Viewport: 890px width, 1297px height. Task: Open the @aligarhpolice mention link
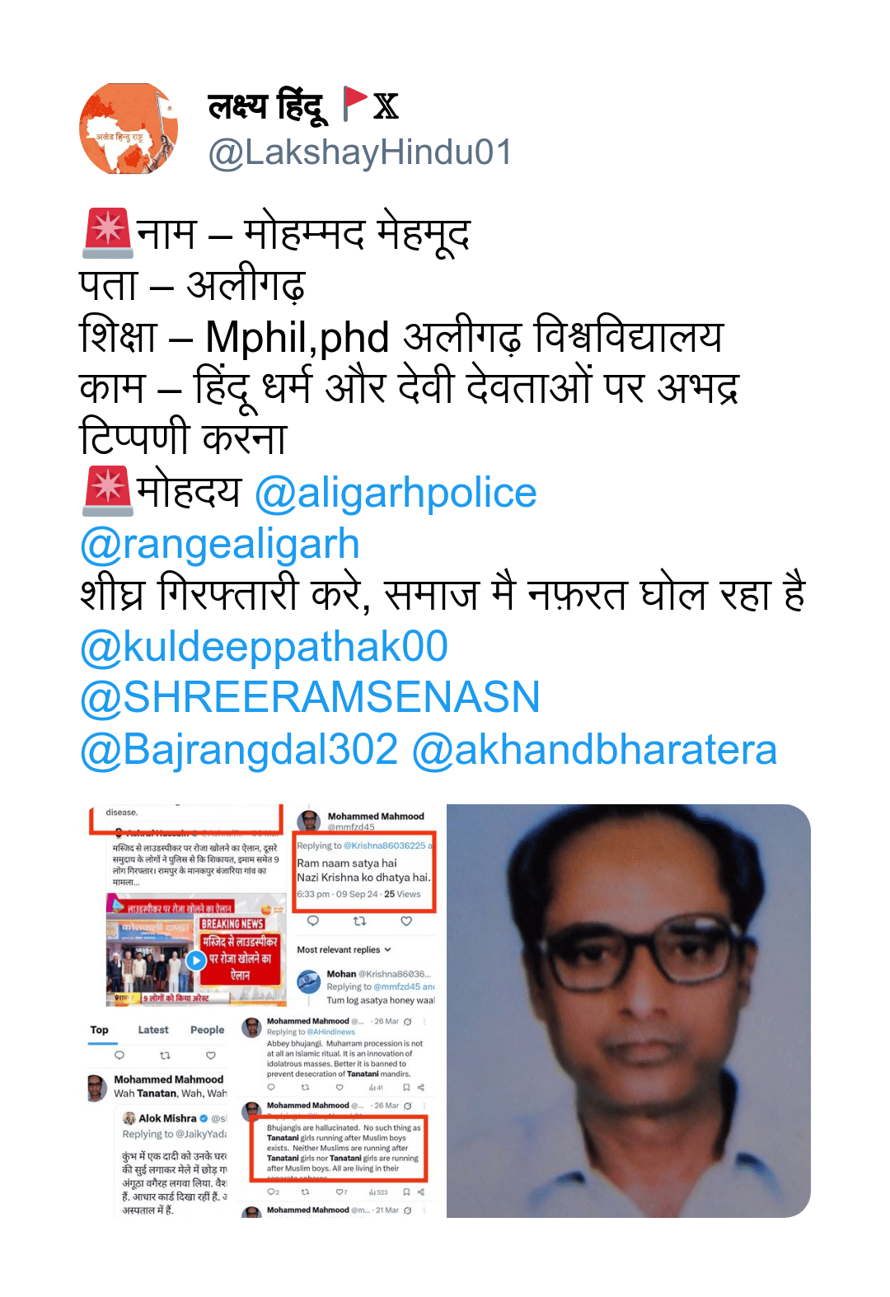point(396,493)
